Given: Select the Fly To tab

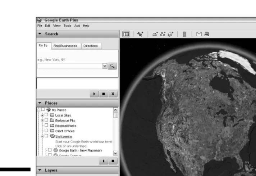Looking at the screenshot, I should 44,46.
